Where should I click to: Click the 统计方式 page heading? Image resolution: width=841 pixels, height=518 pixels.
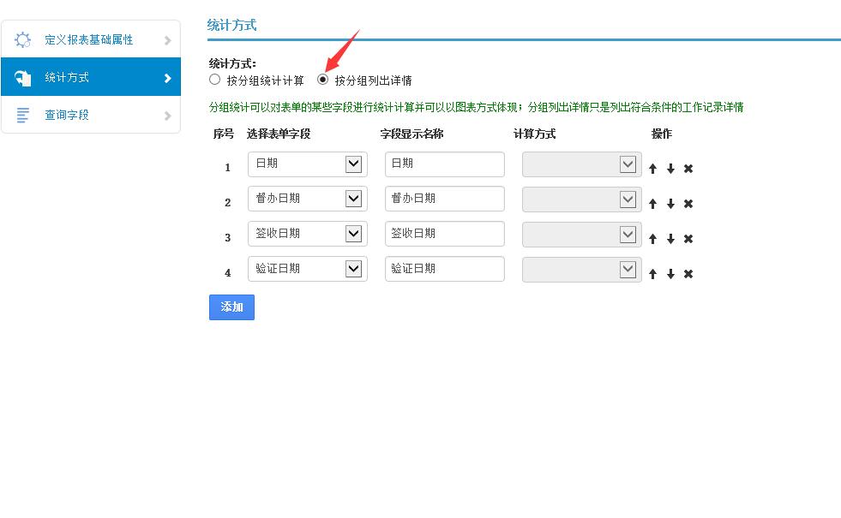(231, 25)
